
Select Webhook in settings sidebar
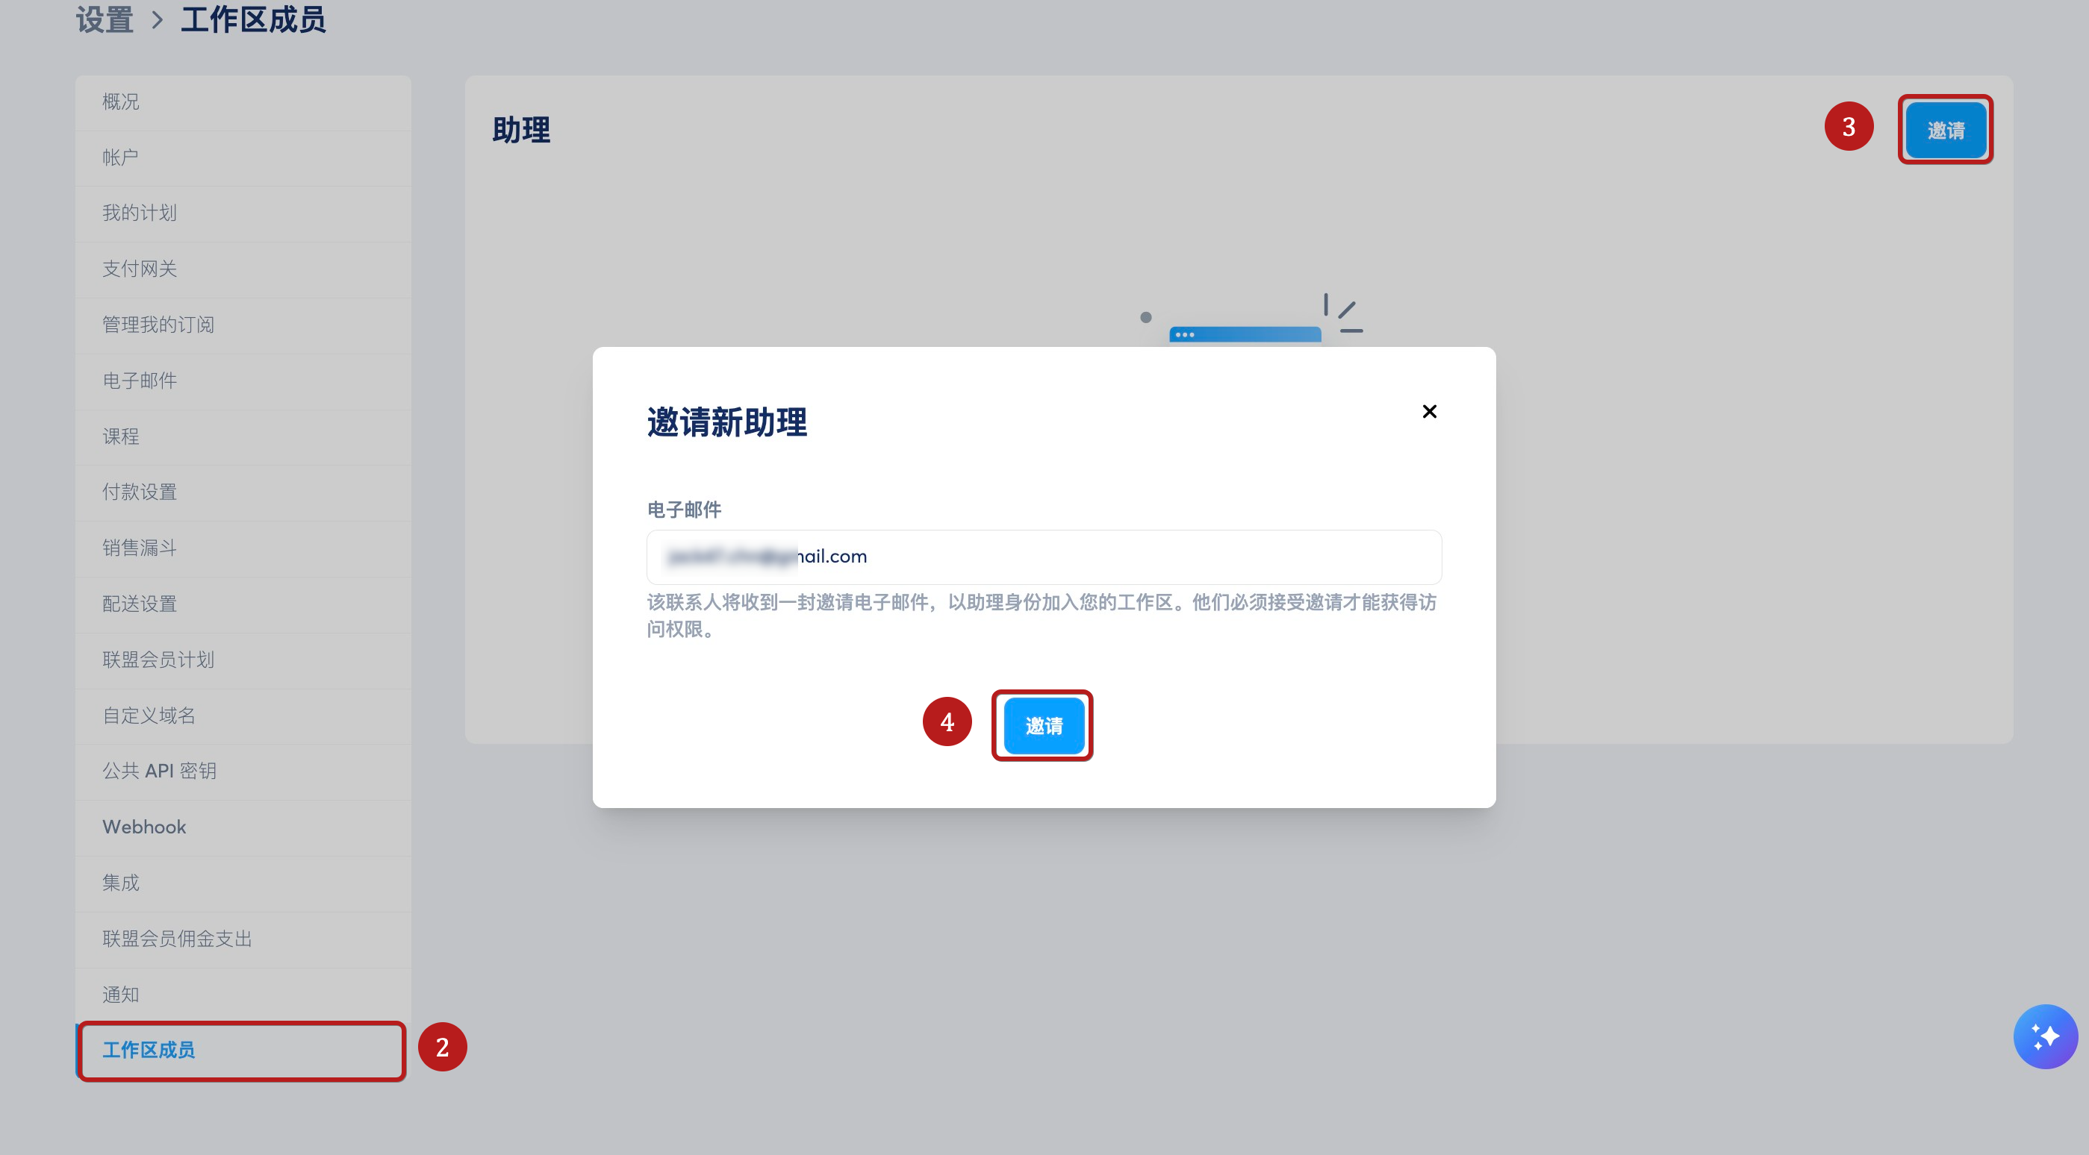(144, 827)
